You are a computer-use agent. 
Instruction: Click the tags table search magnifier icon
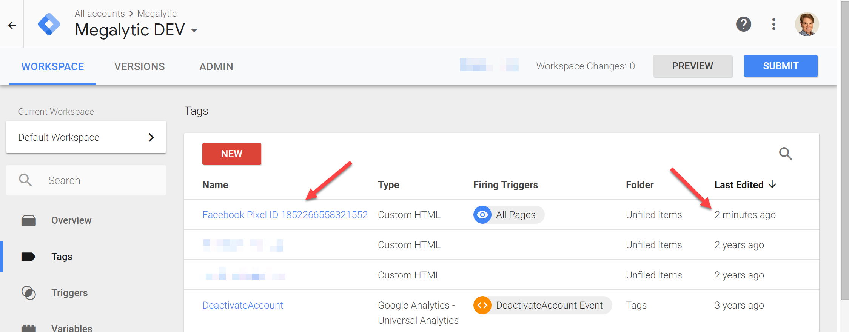pyautogui.click(x=786, y=154)
